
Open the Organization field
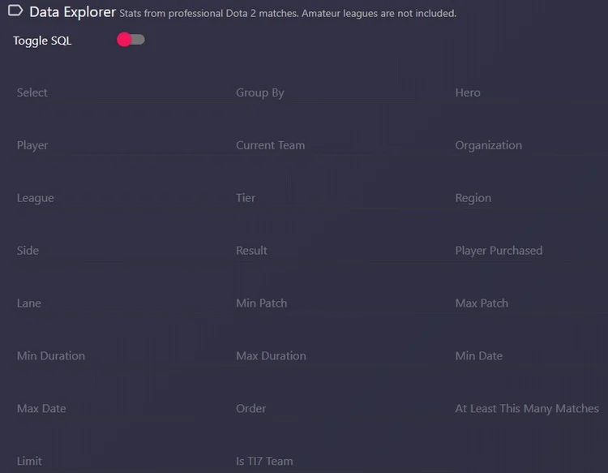click(x=530, y=145)
